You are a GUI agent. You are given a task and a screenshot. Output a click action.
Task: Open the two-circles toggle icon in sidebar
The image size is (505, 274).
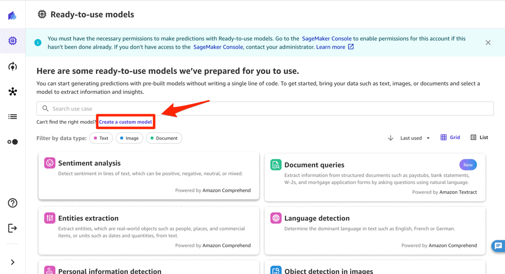pyautogui.click(x=13, y=142)
